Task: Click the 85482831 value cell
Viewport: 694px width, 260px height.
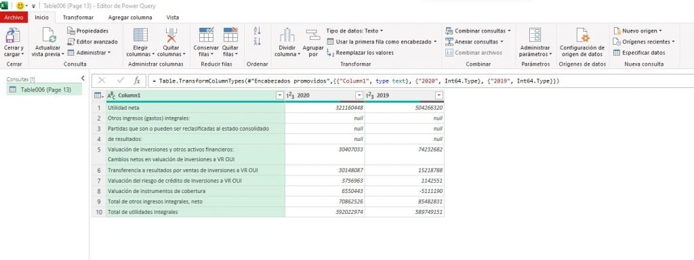Action: [405, 202]
